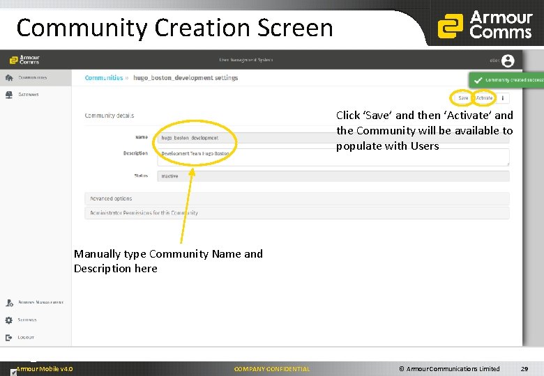
Task: Click the checkmark icon in success notification
Action: point(478,80)
